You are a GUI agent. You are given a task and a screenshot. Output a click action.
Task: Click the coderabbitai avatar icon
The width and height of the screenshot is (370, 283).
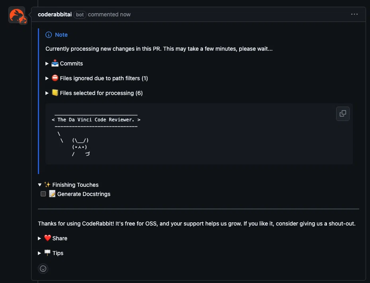tap(17, 15)
